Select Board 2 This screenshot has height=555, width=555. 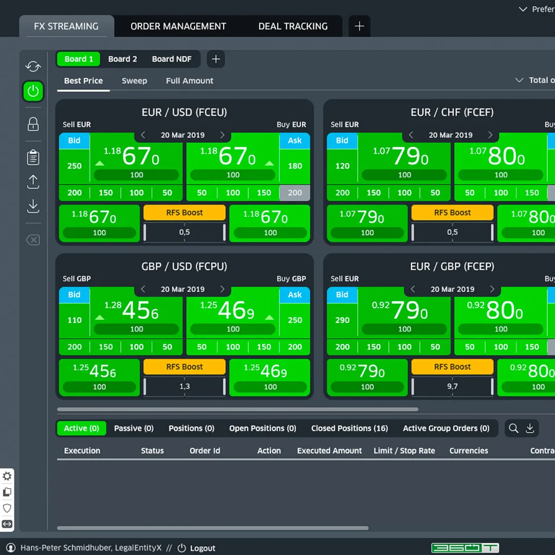click(122, 59)
